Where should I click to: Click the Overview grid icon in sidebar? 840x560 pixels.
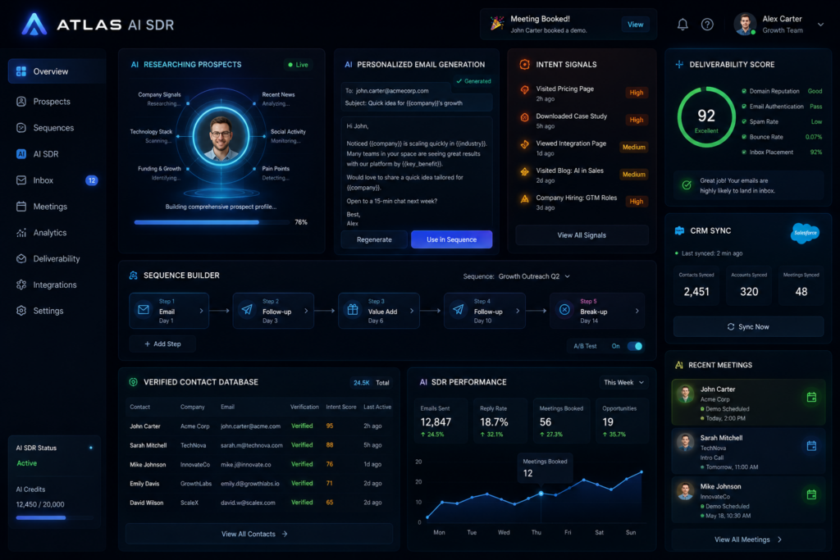(21, 71)
